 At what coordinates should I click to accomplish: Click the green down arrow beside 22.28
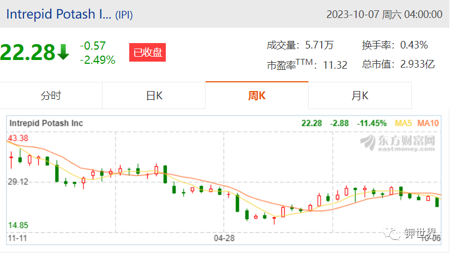[63, 52]
